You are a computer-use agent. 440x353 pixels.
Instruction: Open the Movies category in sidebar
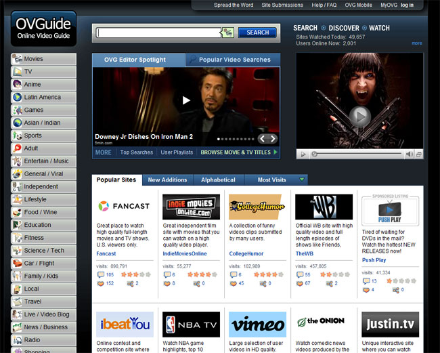point(43,59)
